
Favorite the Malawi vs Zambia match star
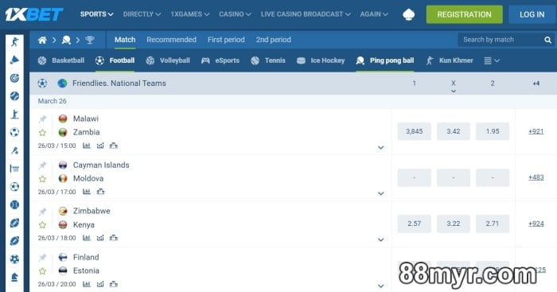(x=43, y=133)
